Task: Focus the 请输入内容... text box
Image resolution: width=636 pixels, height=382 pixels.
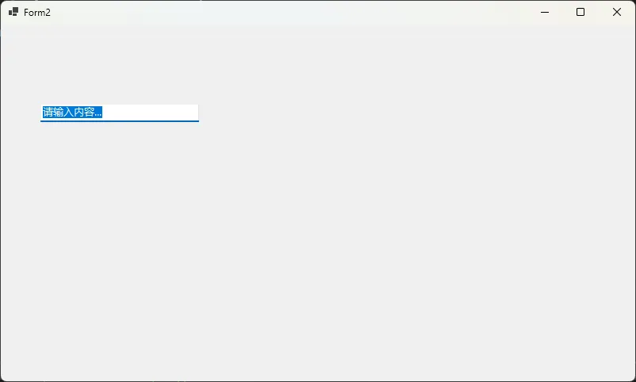Action: (x=120, y=113)
